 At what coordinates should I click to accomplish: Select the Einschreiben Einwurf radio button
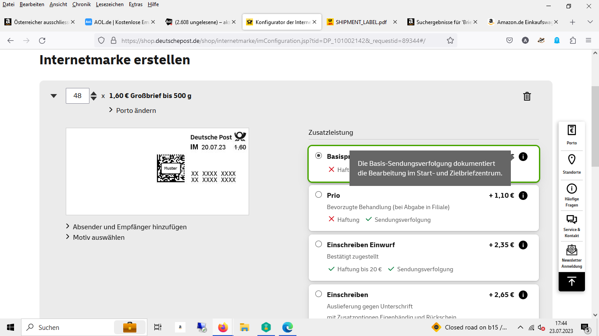coord(318,244)
